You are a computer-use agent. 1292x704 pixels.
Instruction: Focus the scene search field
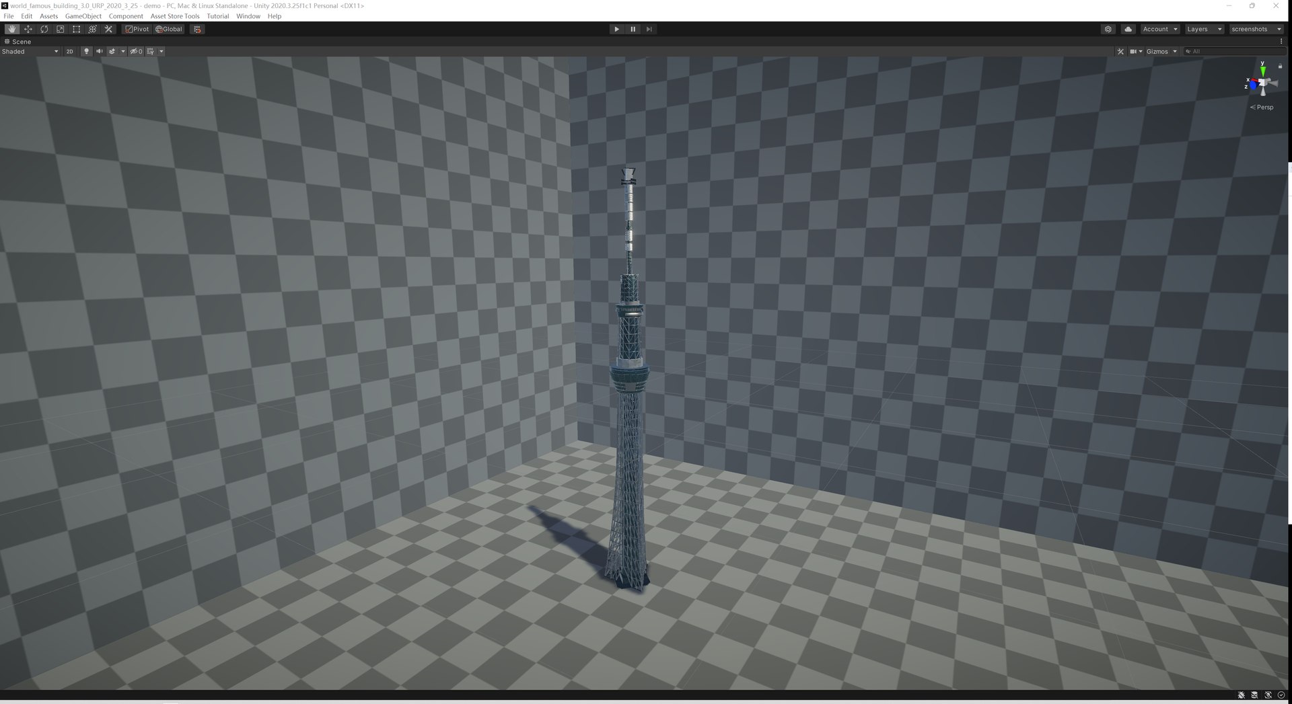(1235, 51)
